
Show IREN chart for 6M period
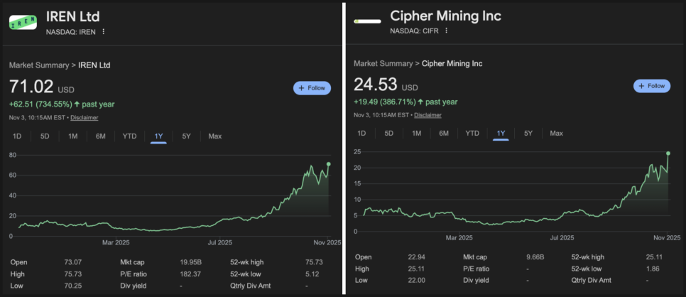[101, 136]
